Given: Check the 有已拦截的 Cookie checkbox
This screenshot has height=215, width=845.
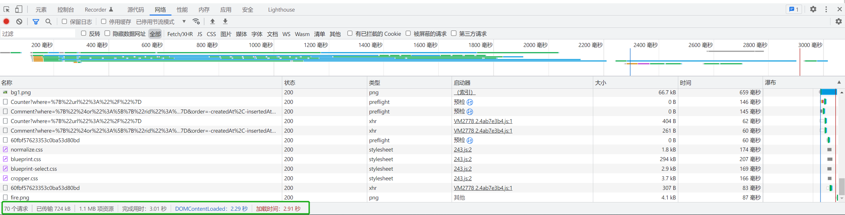Looking at the screenshot, I should (x=350, y=33).
